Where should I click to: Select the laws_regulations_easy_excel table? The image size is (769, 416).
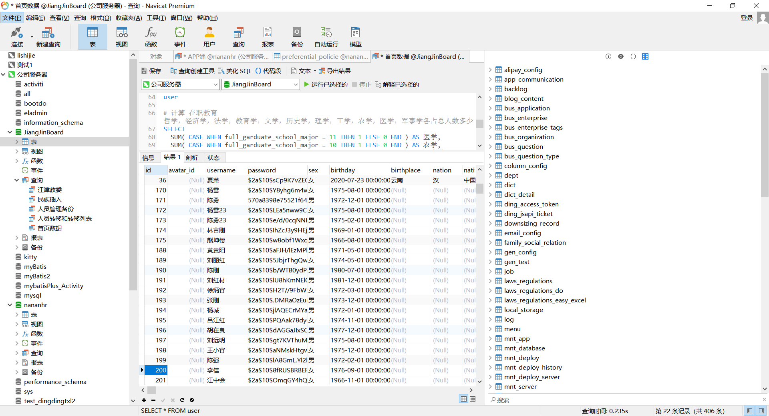tap(545, 300)
